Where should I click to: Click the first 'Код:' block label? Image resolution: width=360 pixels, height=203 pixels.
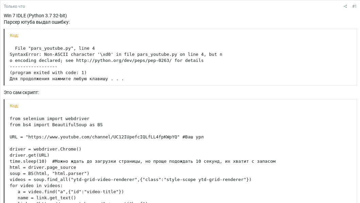[14, 35]
